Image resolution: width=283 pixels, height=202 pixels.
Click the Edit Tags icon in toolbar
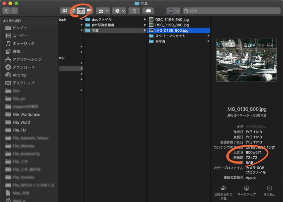(x=148, y=11)
